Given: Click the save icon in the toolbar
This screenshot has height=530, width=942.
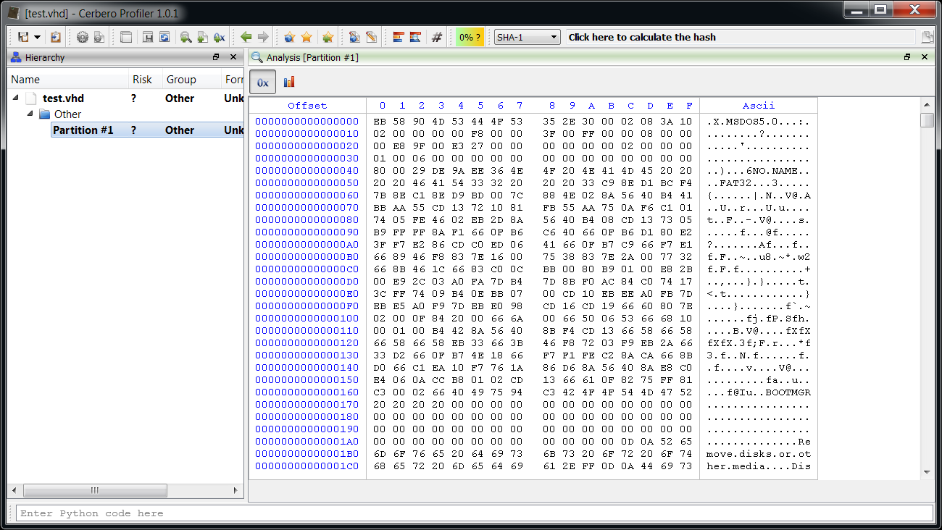Looking at the screenshot, I should click(x=23, y=37).
